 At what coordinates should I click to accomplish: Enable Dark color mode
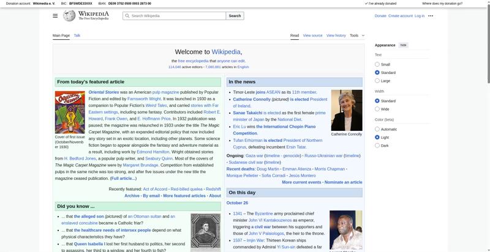pos(377,146)
